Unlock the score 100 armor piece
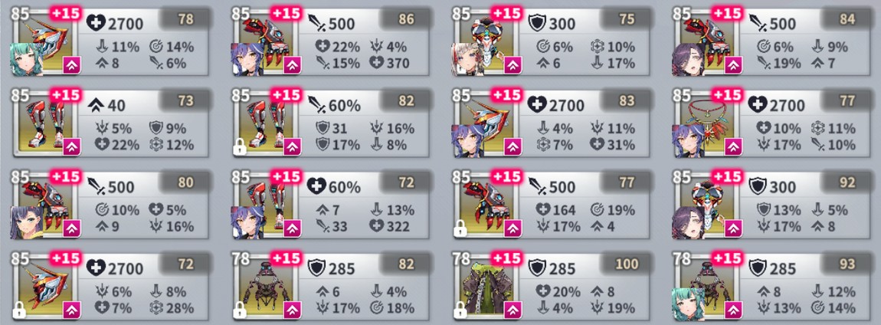 460,309
